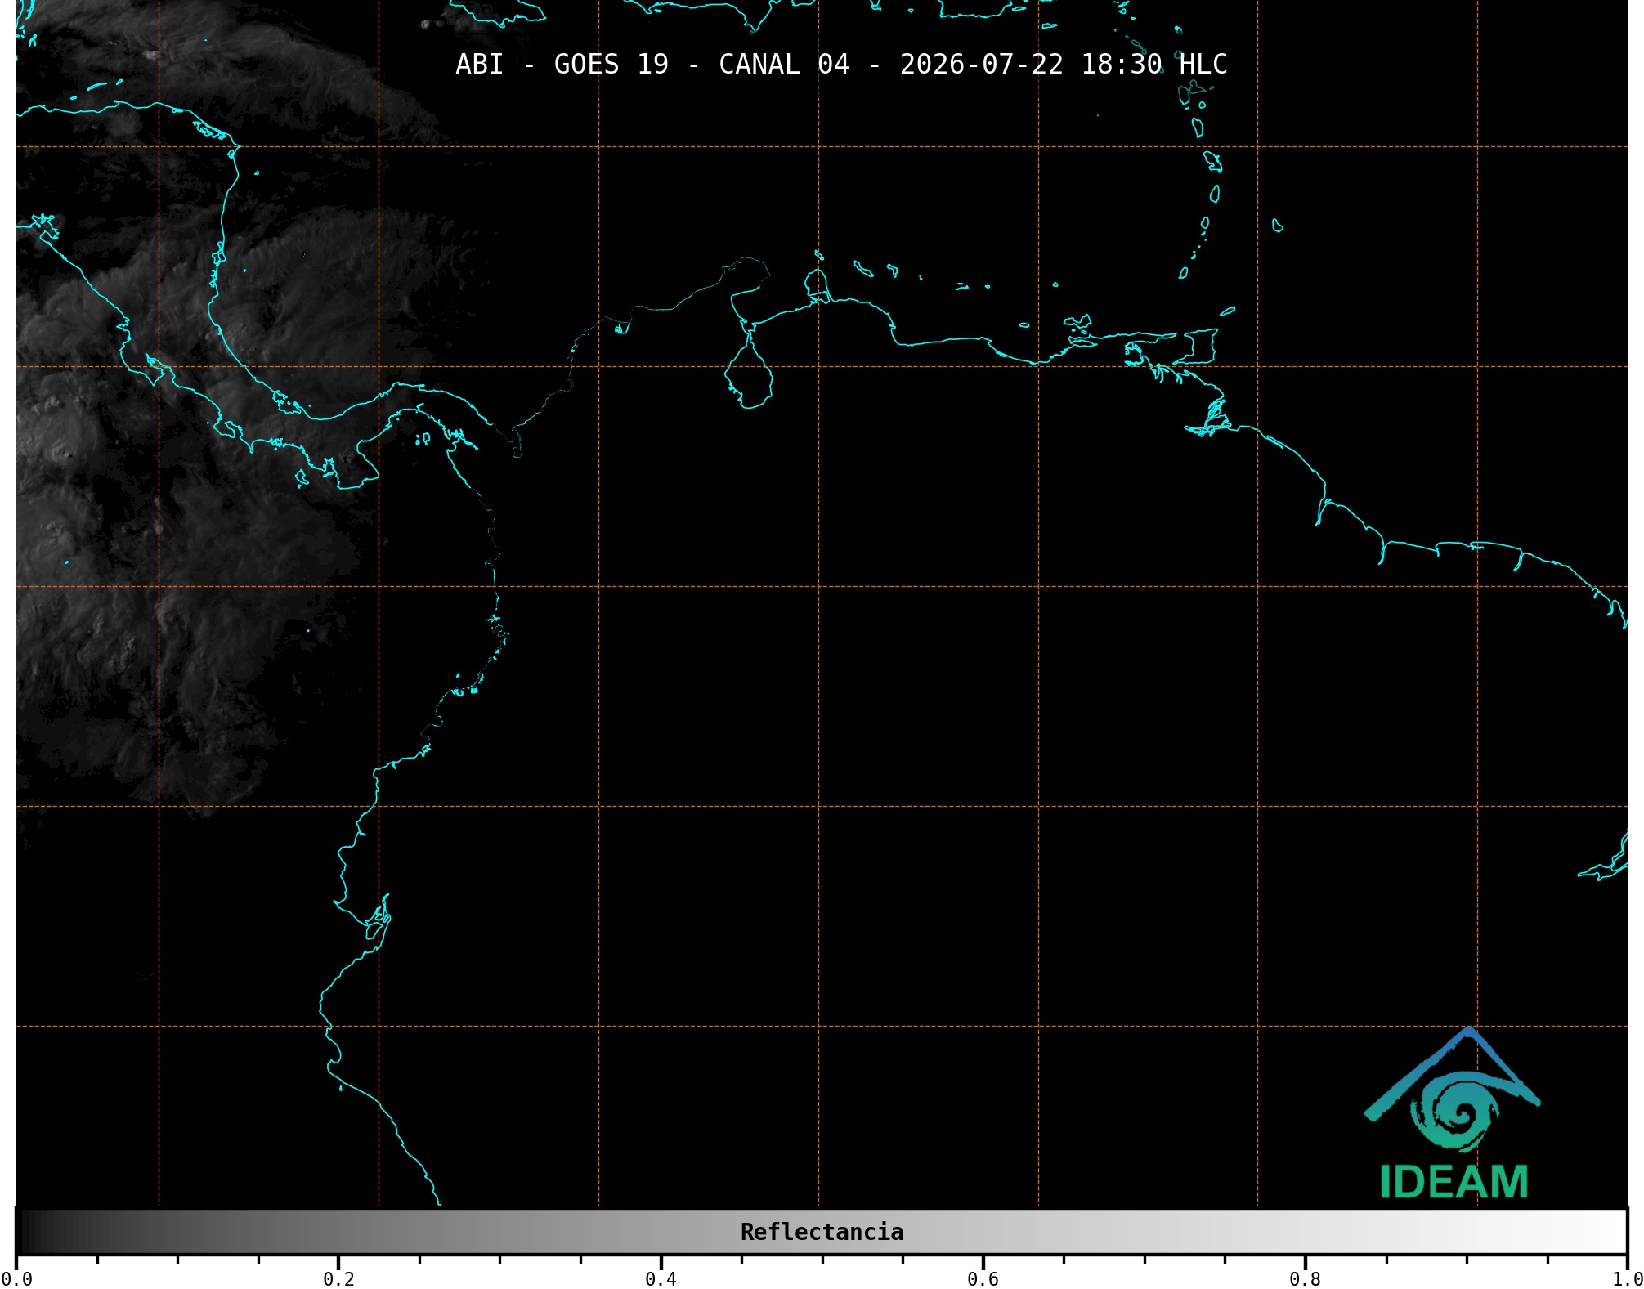Click CANAL 04 in the title
The width and height of the screenshot is (1644, 1289).
[784, 65]
